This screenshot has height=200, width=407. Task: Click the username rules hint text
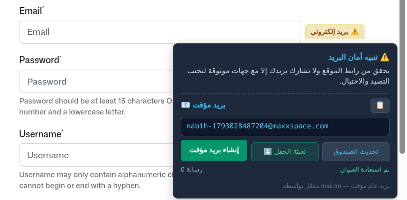[96, 180]
